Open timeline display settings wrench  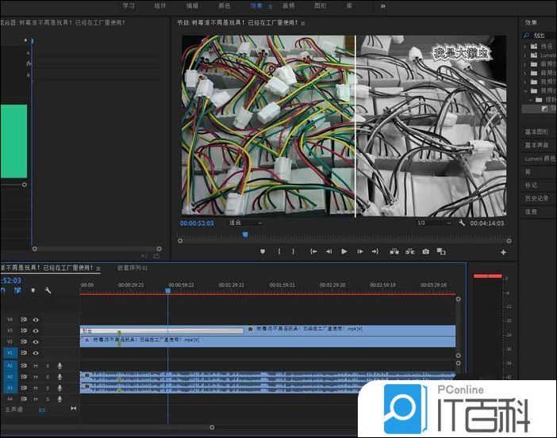[x=48, y=291]
